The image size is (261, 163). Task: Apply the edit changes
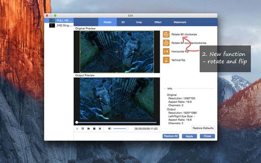tap(189, 136)
